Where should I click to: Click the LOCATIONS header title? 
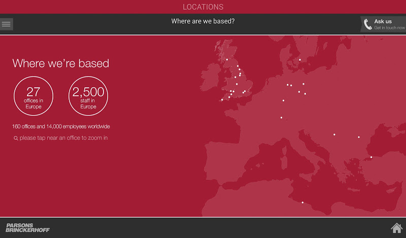203,7
